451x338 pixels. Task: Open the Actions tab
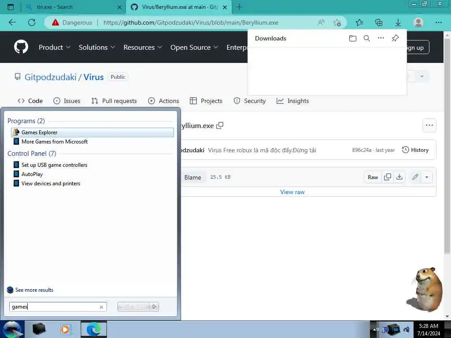[x=163, y=101]
